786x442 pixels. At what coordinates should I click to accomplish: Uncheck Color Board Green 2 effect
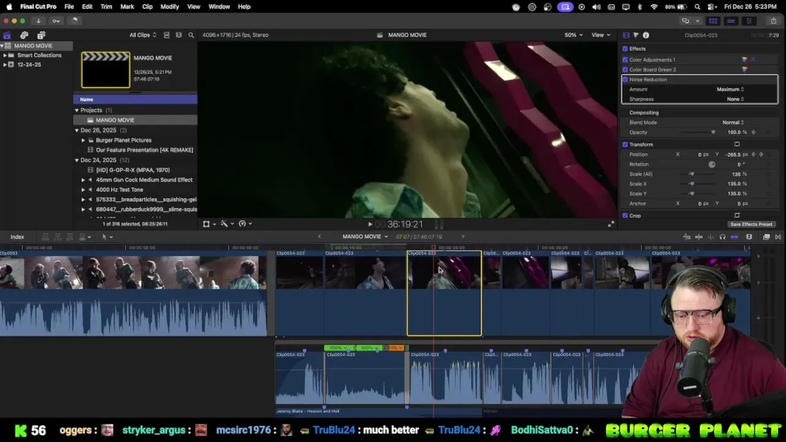pyautogui.click(x=625, y=69)
